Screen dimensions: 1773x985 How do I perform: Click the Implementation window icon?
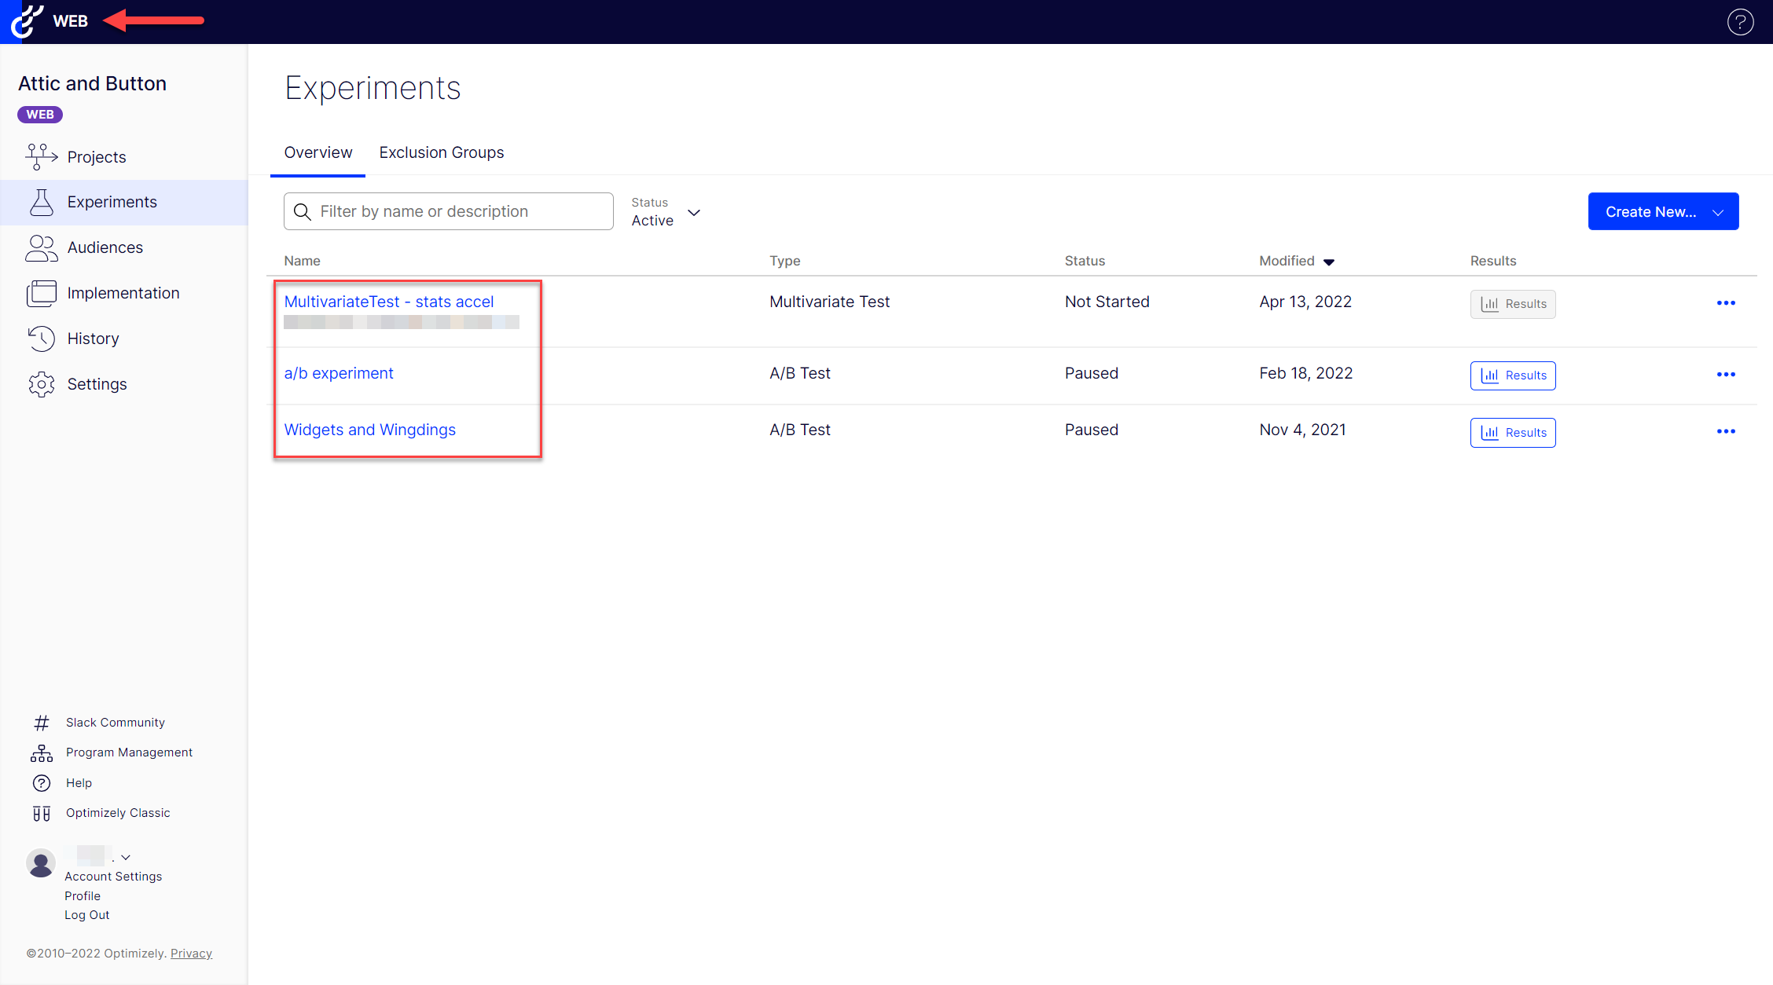(x=41, y=293)
